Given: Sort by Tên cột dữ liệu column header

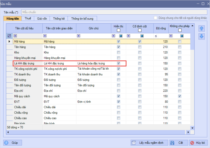Looking at the screenshot, I should point(24,28).
